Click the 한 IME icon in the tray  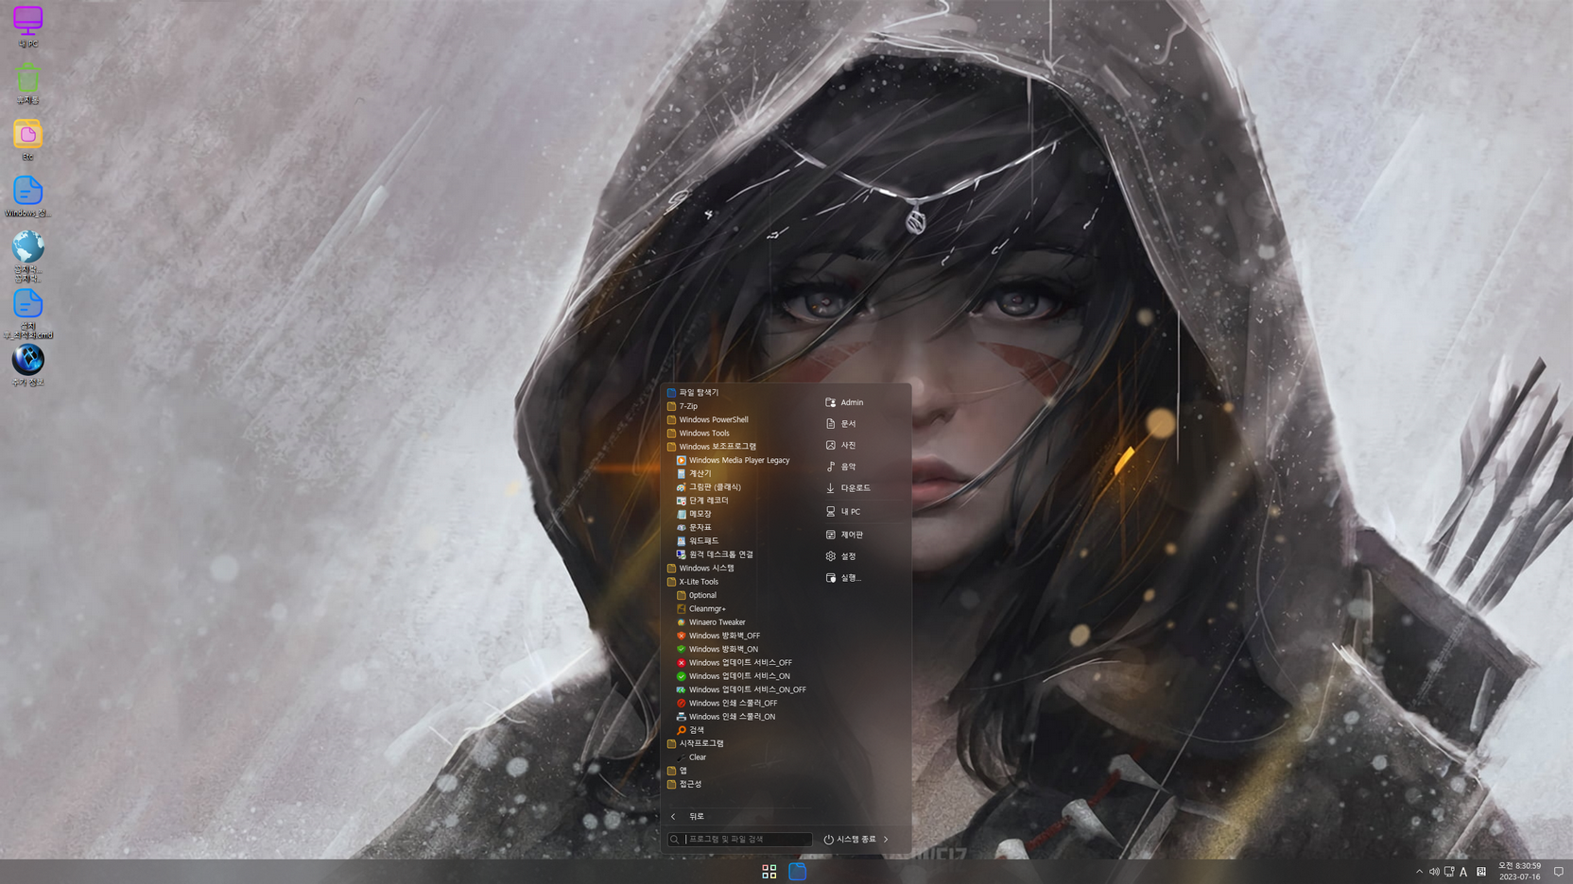click(x=1481, y=872)
